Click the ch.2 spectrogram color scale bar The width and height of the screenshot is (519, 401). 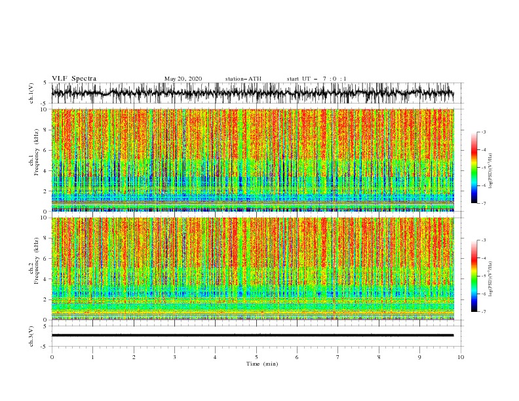474,276
